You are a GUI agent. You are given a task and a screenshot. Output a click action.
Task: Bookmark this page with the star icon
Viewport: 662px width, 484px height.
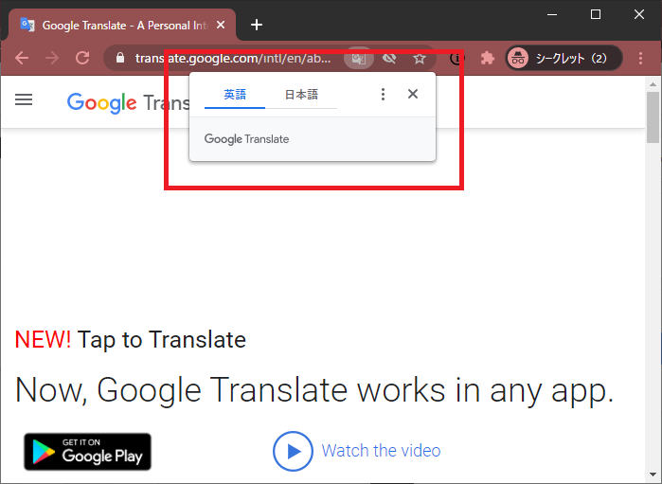[x=419, y=58]
